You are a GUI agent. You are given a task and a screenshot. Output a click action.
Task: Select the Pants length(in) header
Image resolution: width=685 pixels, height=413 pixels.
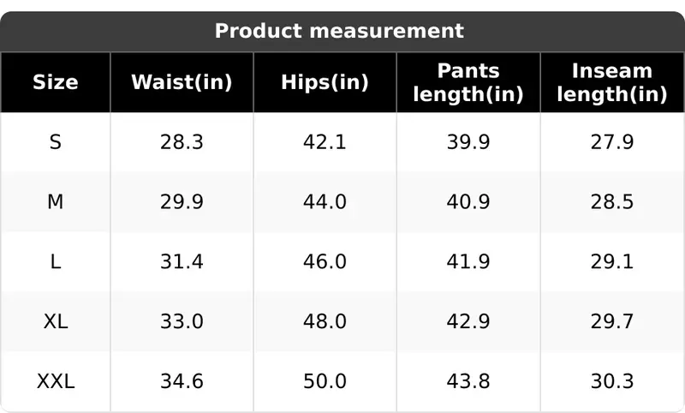(468, 82)
